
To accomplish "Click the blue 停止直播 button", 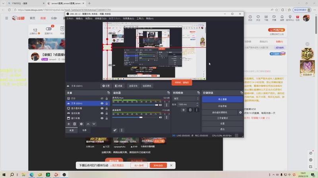I will pyautogui.click(x=222, y=99).
